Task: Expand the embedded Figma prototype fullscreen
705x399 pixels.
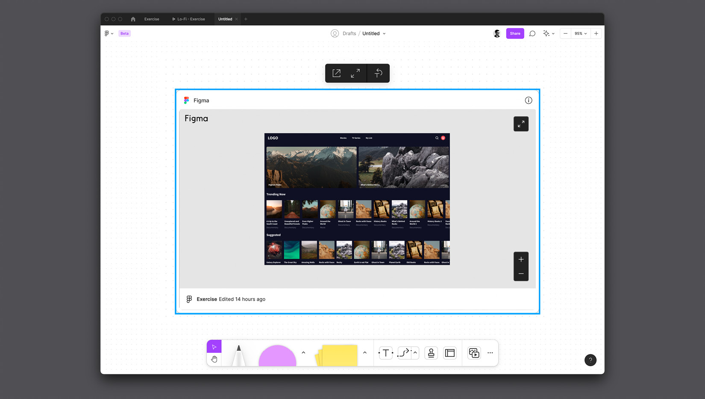Action: click(x=521, y=124)
